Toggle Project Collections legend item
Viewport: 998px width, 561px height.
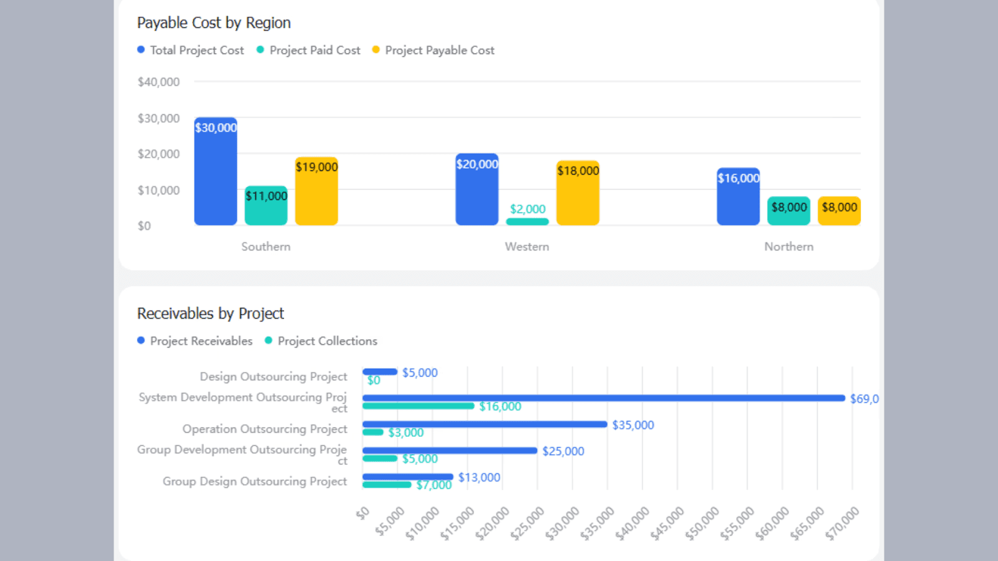(321, 341)
